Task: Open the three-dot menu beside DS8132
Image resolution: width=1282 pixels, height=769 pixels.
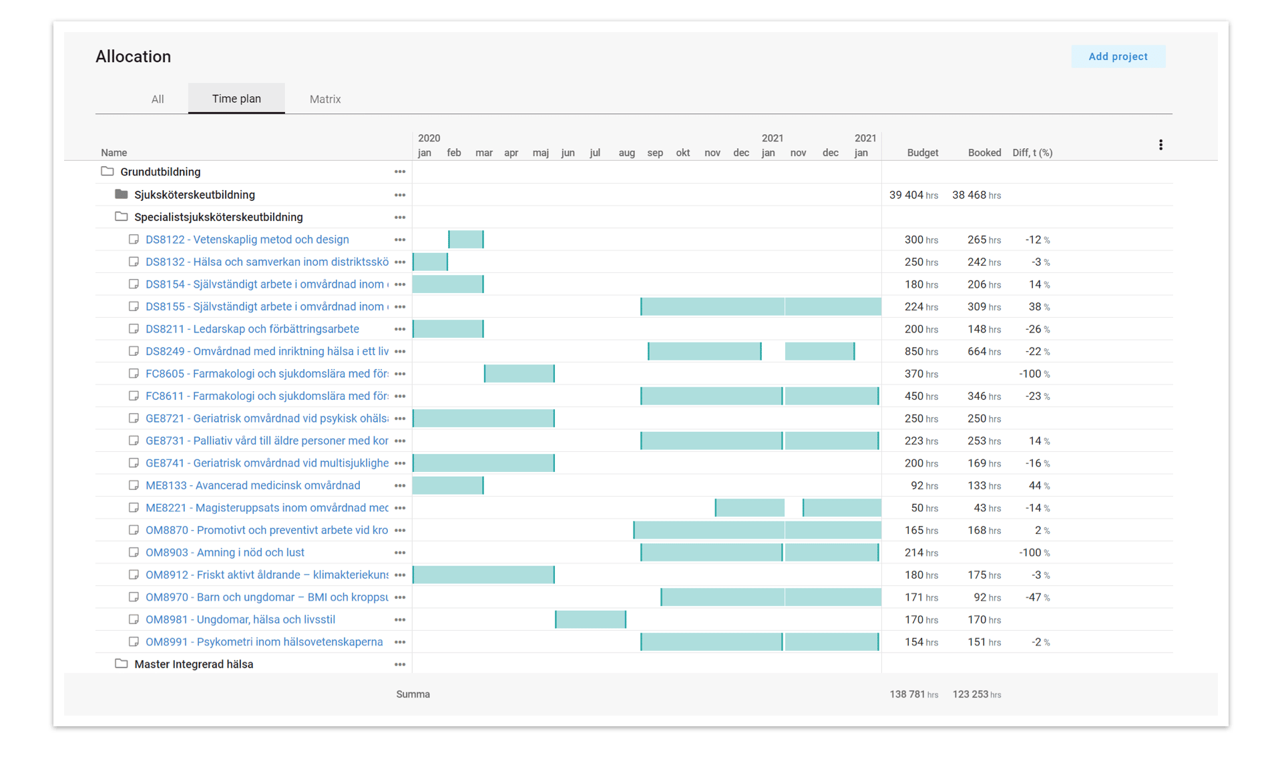Action: [400, 262]
